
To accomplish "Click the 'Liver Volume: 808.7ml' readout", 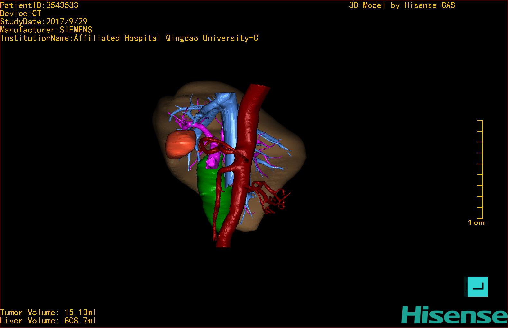I will (x=48, y=321).
